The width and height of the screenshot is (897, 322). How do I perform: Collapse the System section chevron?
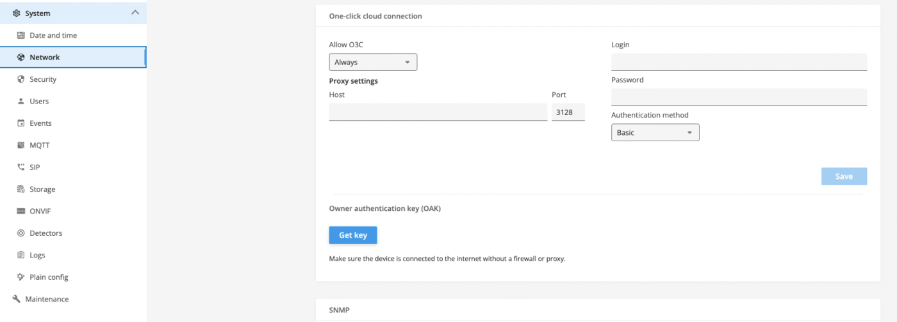click(135, 13)
